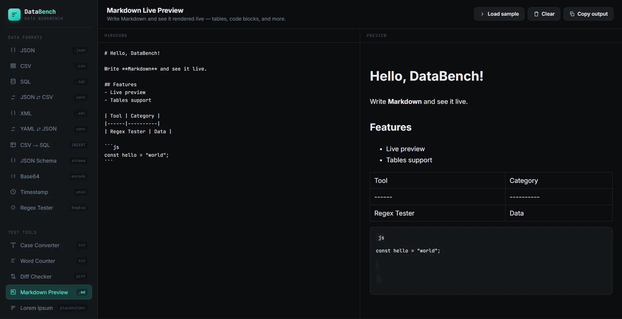This screenshot has width=622, height=319.
Task: Click the Markdown Preview M icon
Action: 13,292
